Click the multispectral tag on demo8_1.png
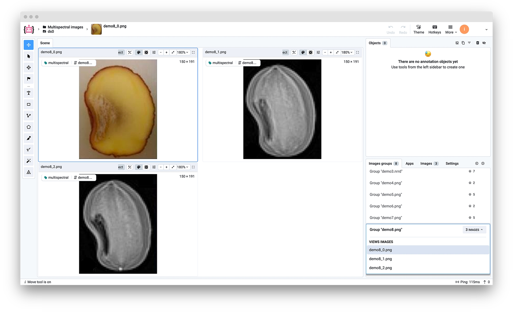Viewport: 513px width, 314px height. click(x=221, y=63)
